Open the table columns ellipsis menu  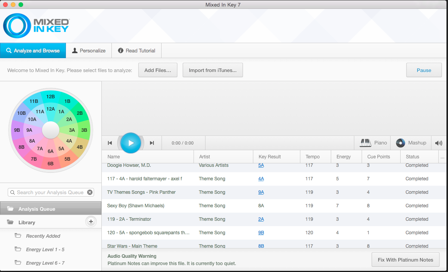(442, 157)
